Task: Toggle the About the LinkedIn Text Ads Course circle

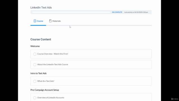Action: coord(35,65)
